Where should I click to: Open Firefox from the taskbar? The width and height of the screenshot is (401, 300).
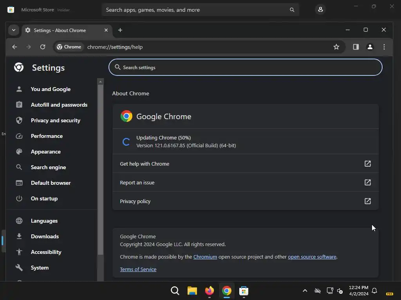[x=210, y=291]
